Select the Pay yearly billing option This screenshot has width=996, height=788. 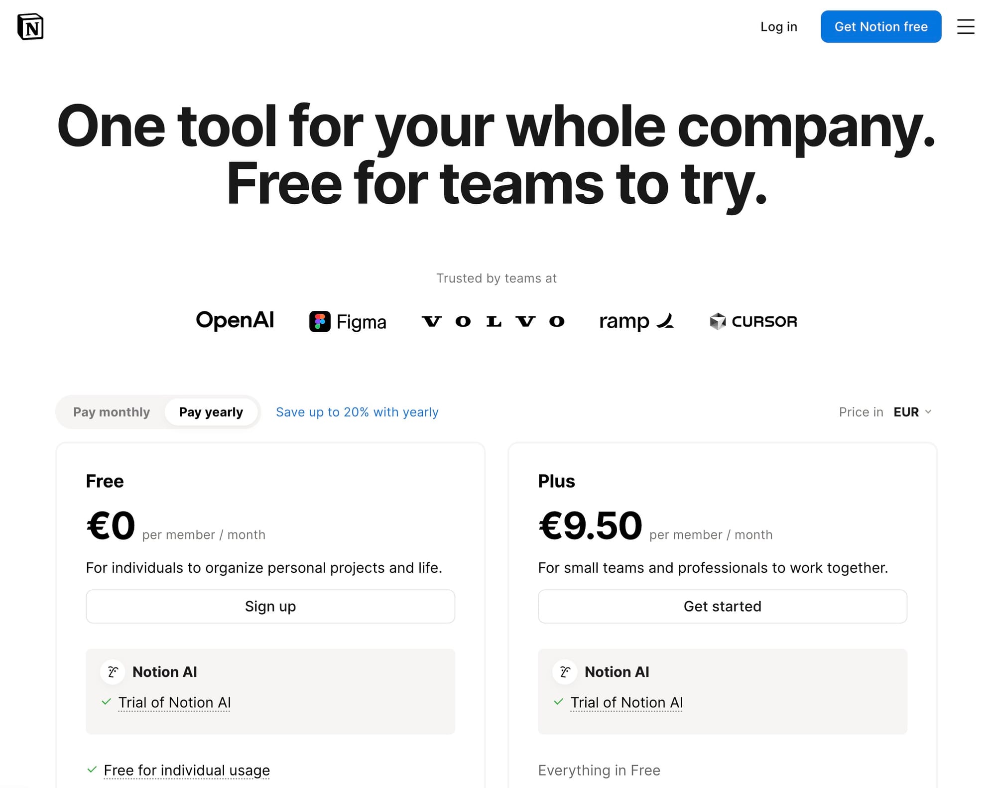(211, 412)
